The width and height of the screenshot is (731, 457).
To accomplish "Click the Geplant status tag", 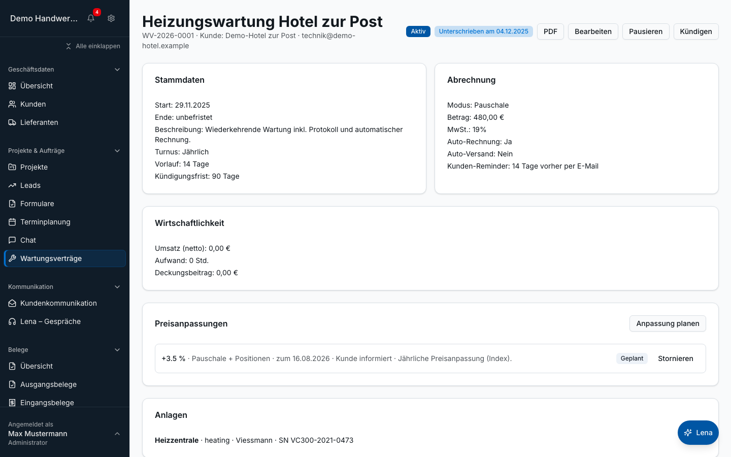I will 632,358.
